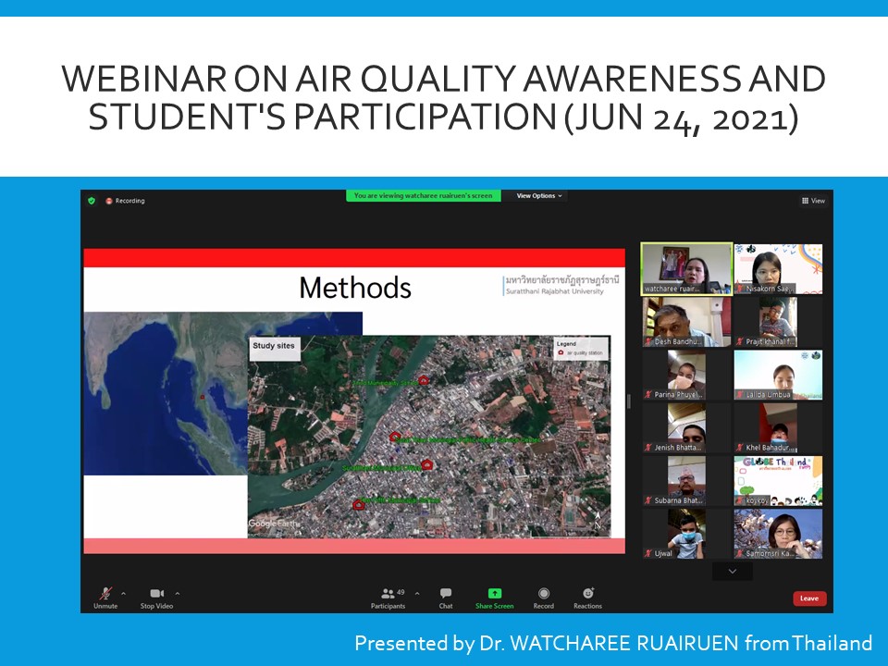Show more participants with the down chevron

tap(733, 572)
